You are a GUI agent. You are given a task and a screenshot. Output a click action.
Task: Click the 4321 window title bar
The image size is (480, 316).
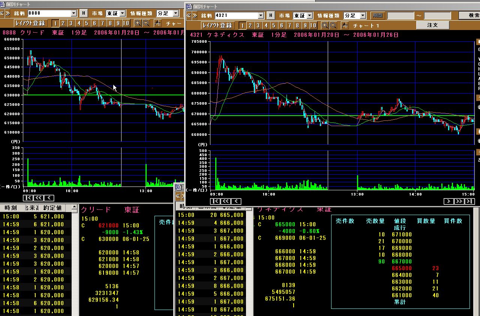(x=332, y=6)
